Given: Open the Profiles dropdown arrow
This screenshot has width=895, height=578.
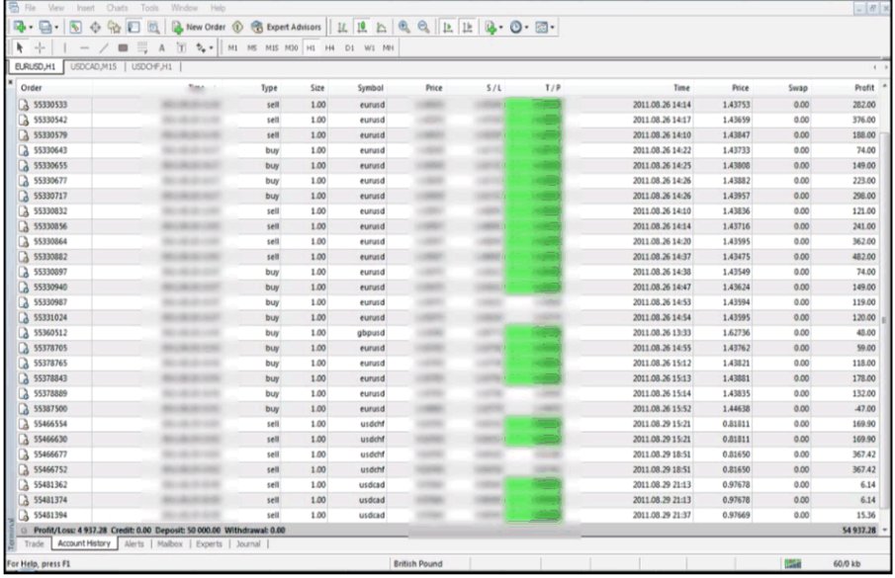Looking at the screenshot, I should 56,28.
